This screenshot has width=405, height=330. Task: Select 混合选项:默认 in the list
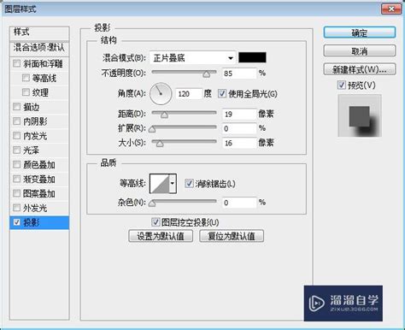point(39,48)
